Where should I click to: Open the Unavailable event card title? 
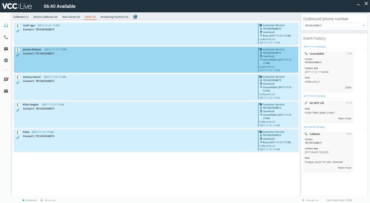click(317, 54)
